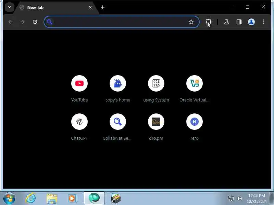Toggle the side panel
Screen dimensions: 274x205
pos(239,22)
